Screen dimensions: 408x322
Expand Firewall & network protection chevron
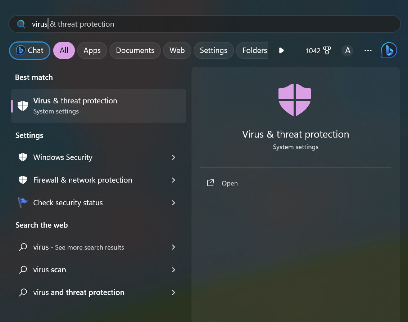(x=173, y=180)
